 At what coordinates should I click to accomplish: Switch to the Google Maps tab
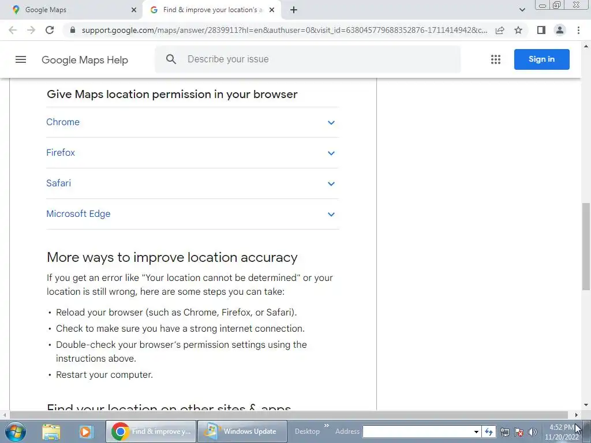click(x=71, y=10)
